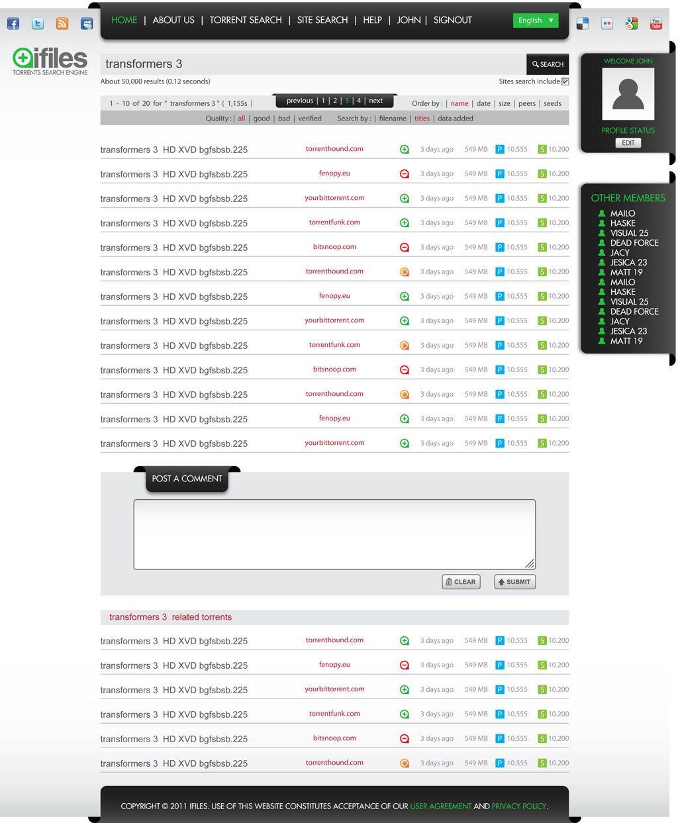This screenshot has width=678, height=823.
Task: Click the comment box resize handle
Action: (x=530, y=564)
